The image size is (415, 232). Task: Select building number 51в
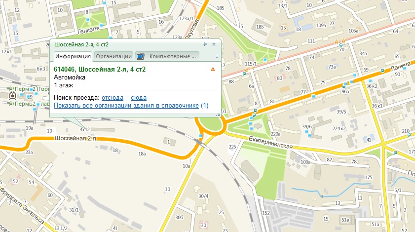point(345,220)
